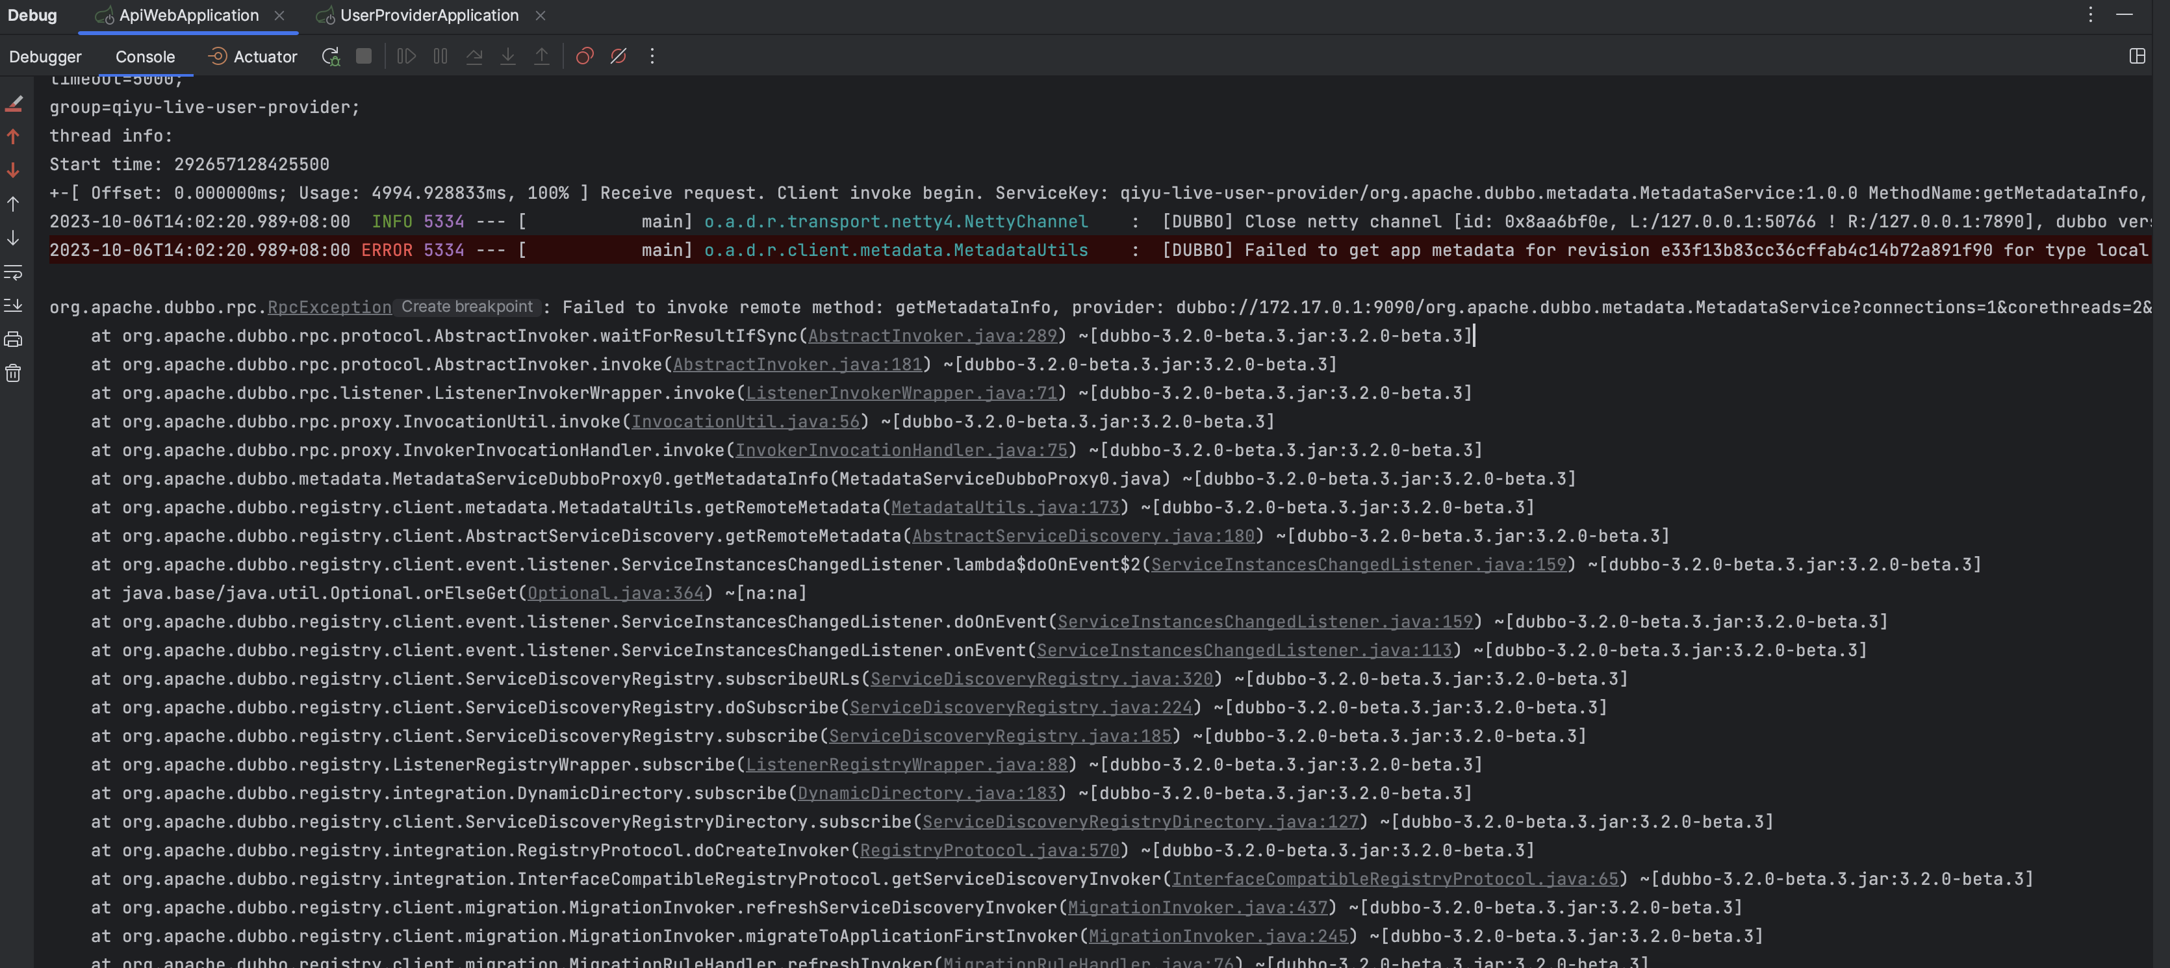The image size is (2170, 968).
Task: Open the Debug window options menu
Action: click(2090, 15)
